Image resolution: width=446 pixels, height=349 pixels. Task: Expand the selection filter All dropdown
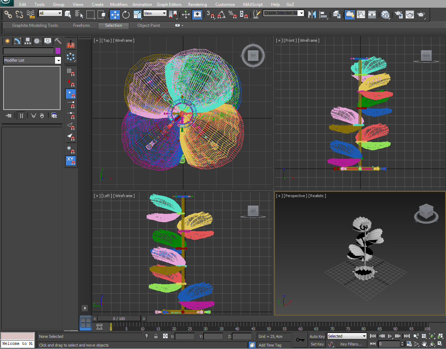click(60, 13)
